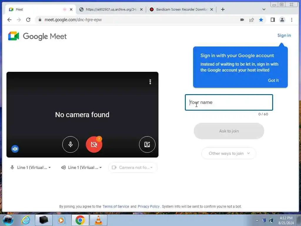301x226 pixels.
Task: Open the tab search chevron
Action: [264, 9]
